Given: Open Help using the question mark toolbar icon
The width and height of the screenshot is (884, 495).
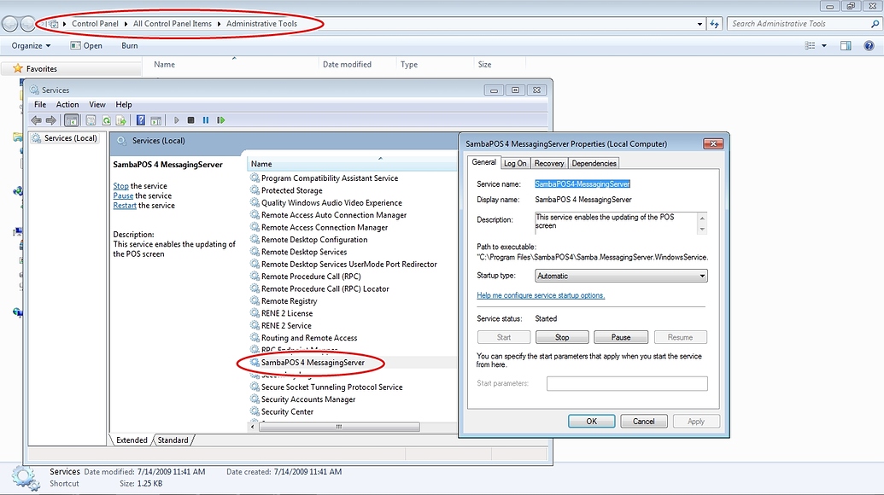Looking at the screenshot, I should (142, 119).
